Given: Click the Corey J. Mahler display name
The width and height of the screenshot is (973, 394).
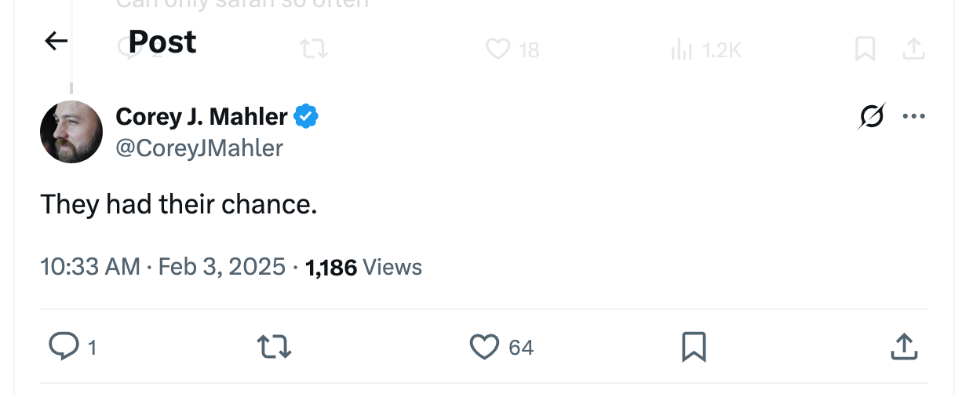Looking at the screenshot, I should point(202,117).
